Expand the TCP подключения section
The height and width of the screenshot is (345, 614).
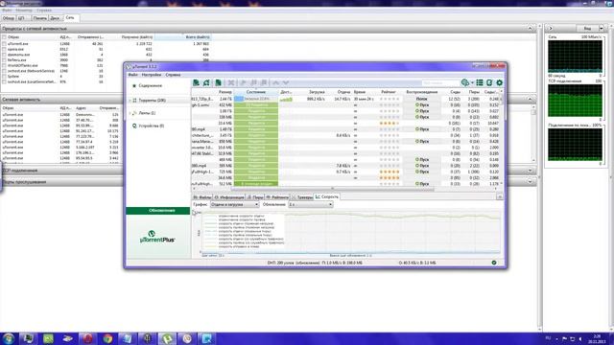530,171
